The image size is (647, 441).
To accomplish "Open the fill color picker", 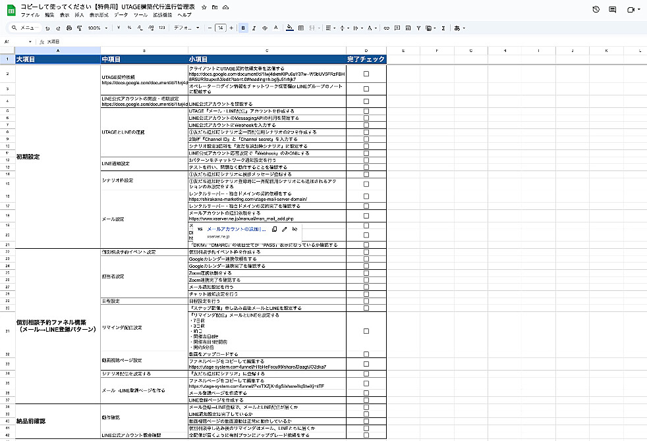I will [x=290, y=28].
